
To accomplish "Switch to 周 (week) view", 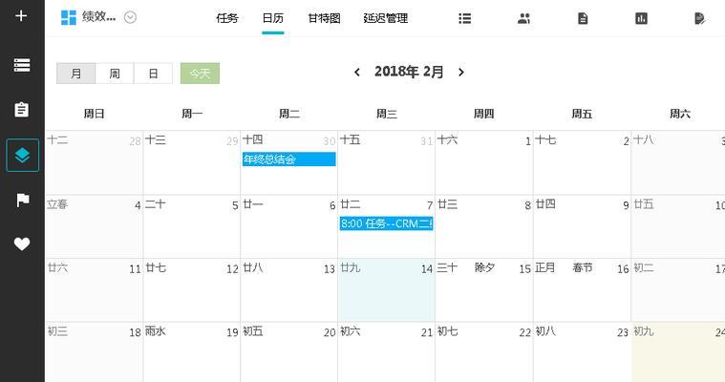I will 115,74.
